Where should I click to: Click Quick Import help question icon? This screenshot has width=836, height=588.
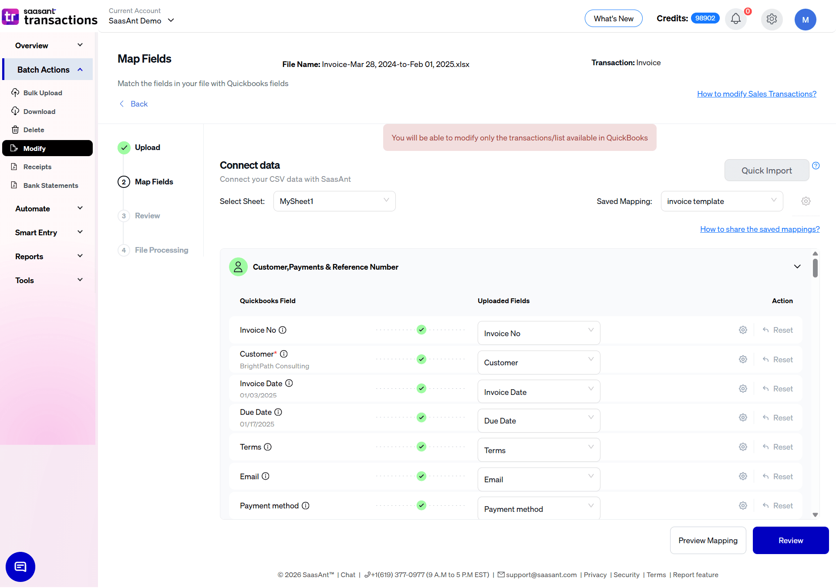[816, 166]
